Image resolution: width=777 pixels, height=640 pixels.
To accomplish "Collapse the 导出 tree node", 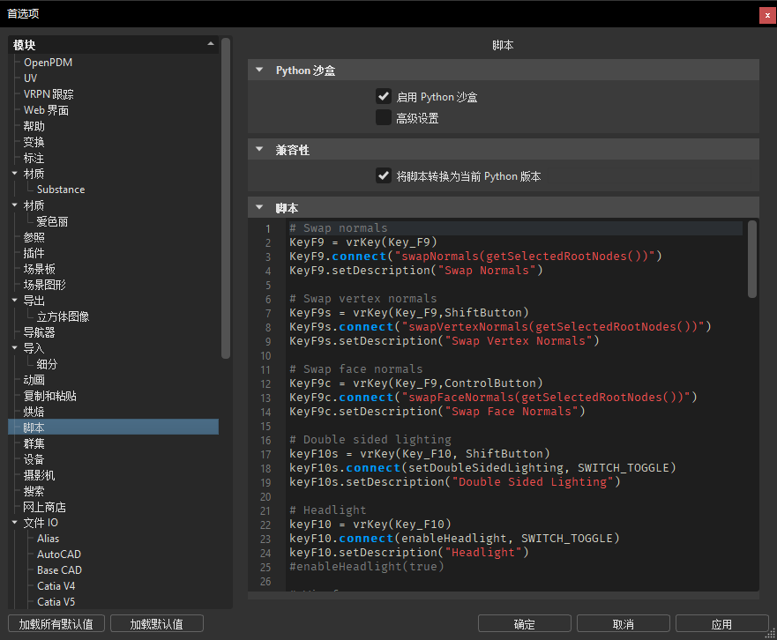I will 14,301.
